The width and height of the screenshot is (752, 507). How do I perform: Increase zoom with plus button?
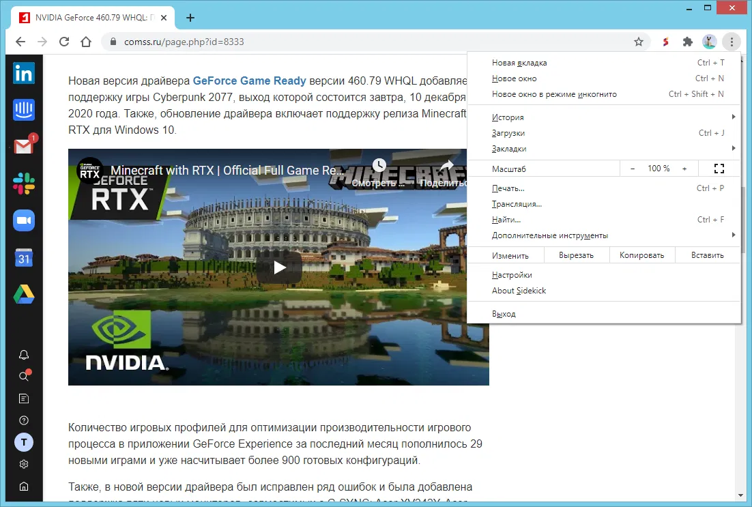click(x=684, y=169)
